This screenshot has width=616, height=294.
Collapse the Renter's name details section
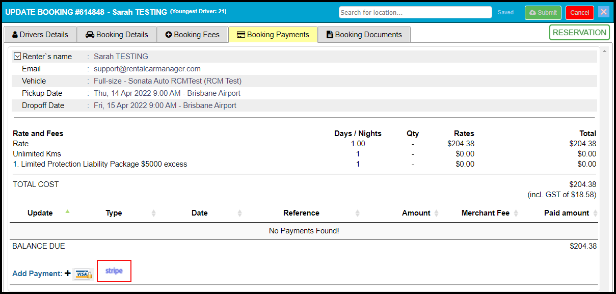[x=17, y=56]
